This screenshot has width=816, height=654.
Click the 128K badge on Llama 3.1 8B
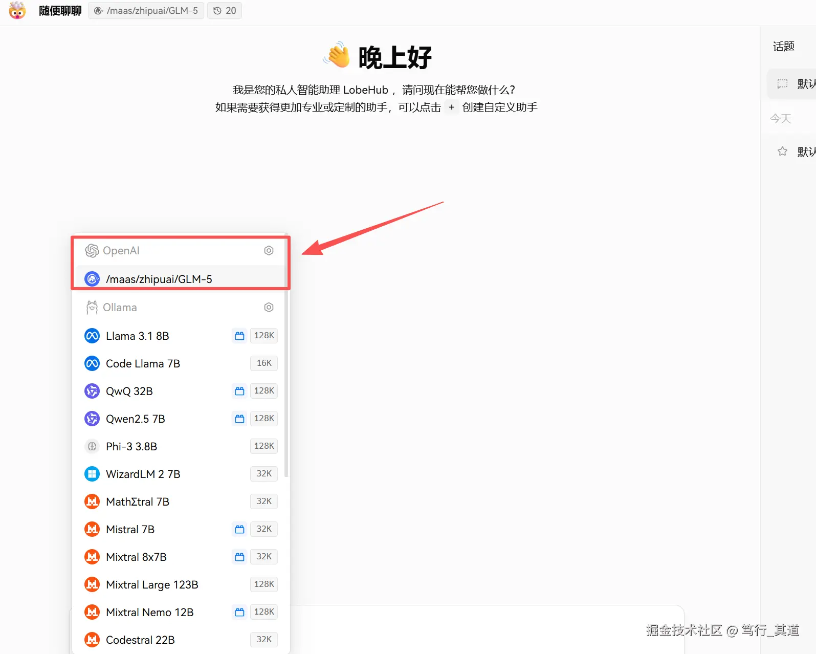(x=264, y=335)
